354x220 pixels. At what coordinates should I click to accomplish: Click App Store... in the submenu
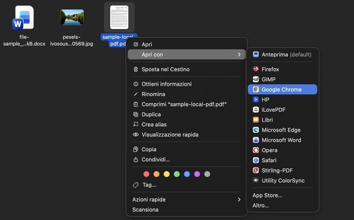(x=268, y=195)
